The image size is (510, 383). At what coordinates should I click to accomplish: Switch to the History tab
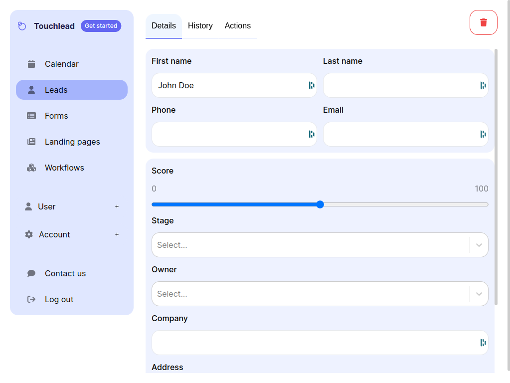[200, 26]
